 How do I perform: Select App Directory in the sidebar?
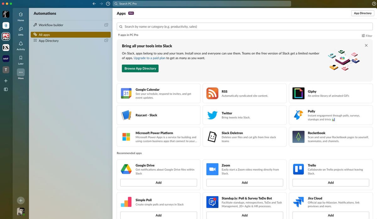48,41
